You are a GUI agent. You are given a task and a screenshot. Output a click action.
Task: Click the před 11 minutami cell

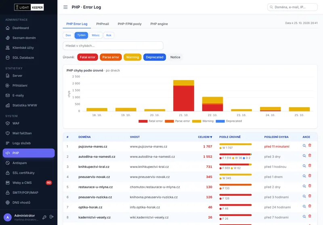click(277, 146)
